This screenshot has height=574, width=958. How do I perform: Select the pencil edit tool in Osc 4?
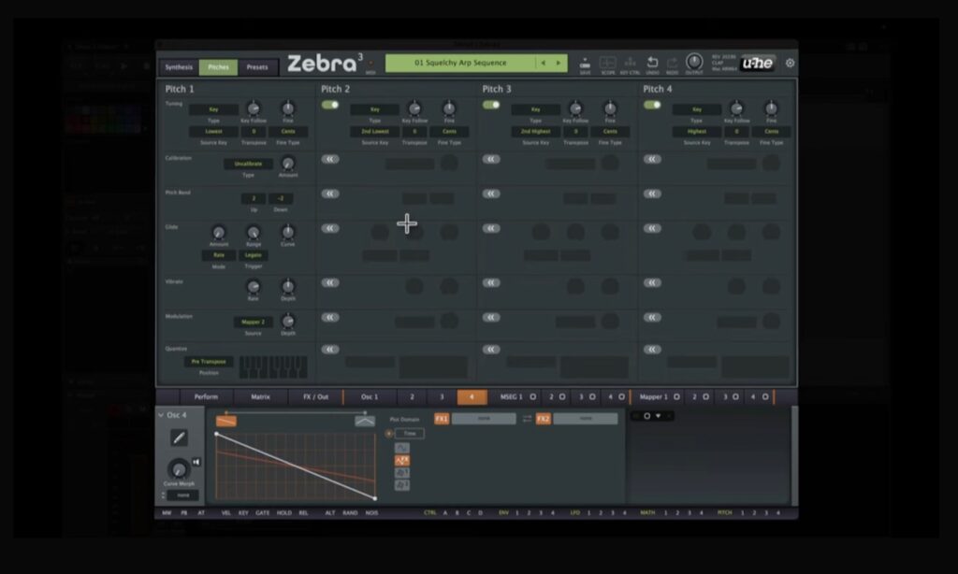click(179, 437)
